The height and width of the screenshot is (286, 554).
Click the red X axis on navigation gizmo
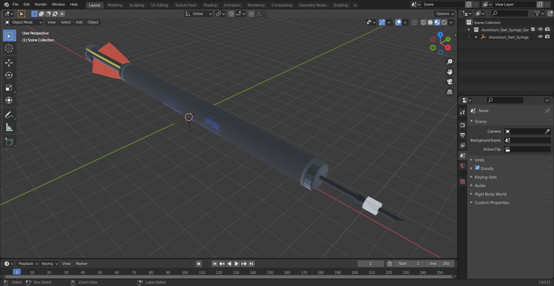(x=448, y=47)
